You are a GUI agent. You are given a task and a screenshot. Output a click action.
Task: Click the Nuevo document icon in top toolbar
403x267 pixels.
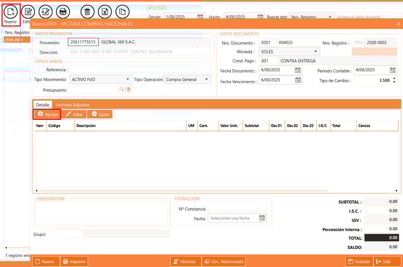click(11, 11)
